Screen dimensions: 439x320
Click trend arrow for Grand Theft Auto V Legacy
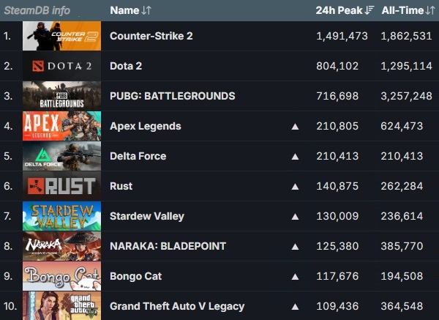tap(296, 307)
